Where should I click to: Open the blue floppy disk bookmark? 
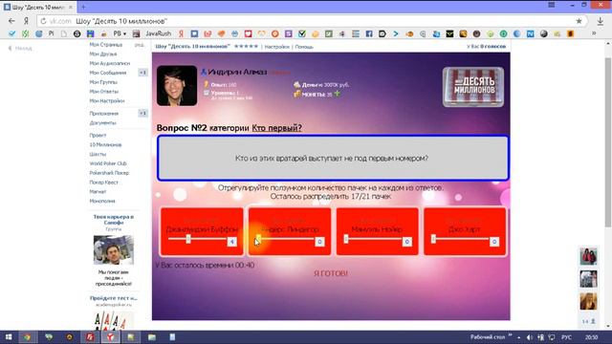click(x=90, y=34)
